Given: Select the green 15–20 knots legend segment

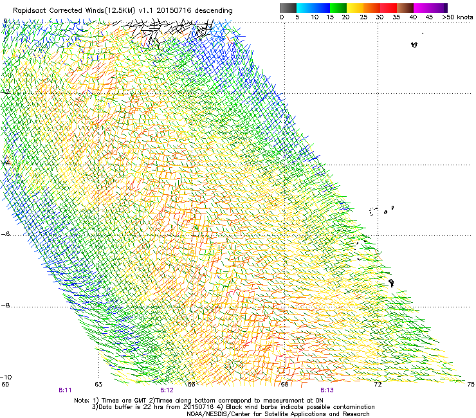Looking at the screenshot, I should (x=338, y=8).
